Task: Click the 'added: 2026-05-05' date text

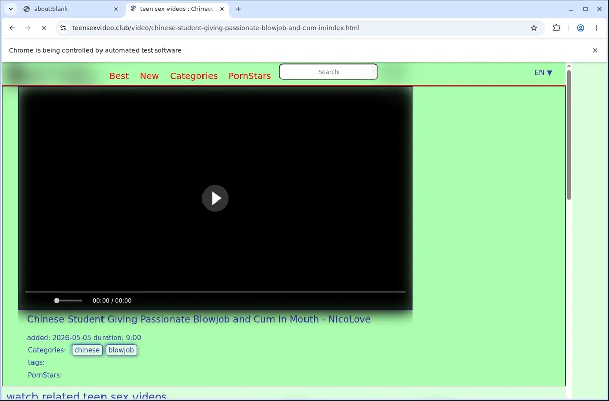Action: 59,338
